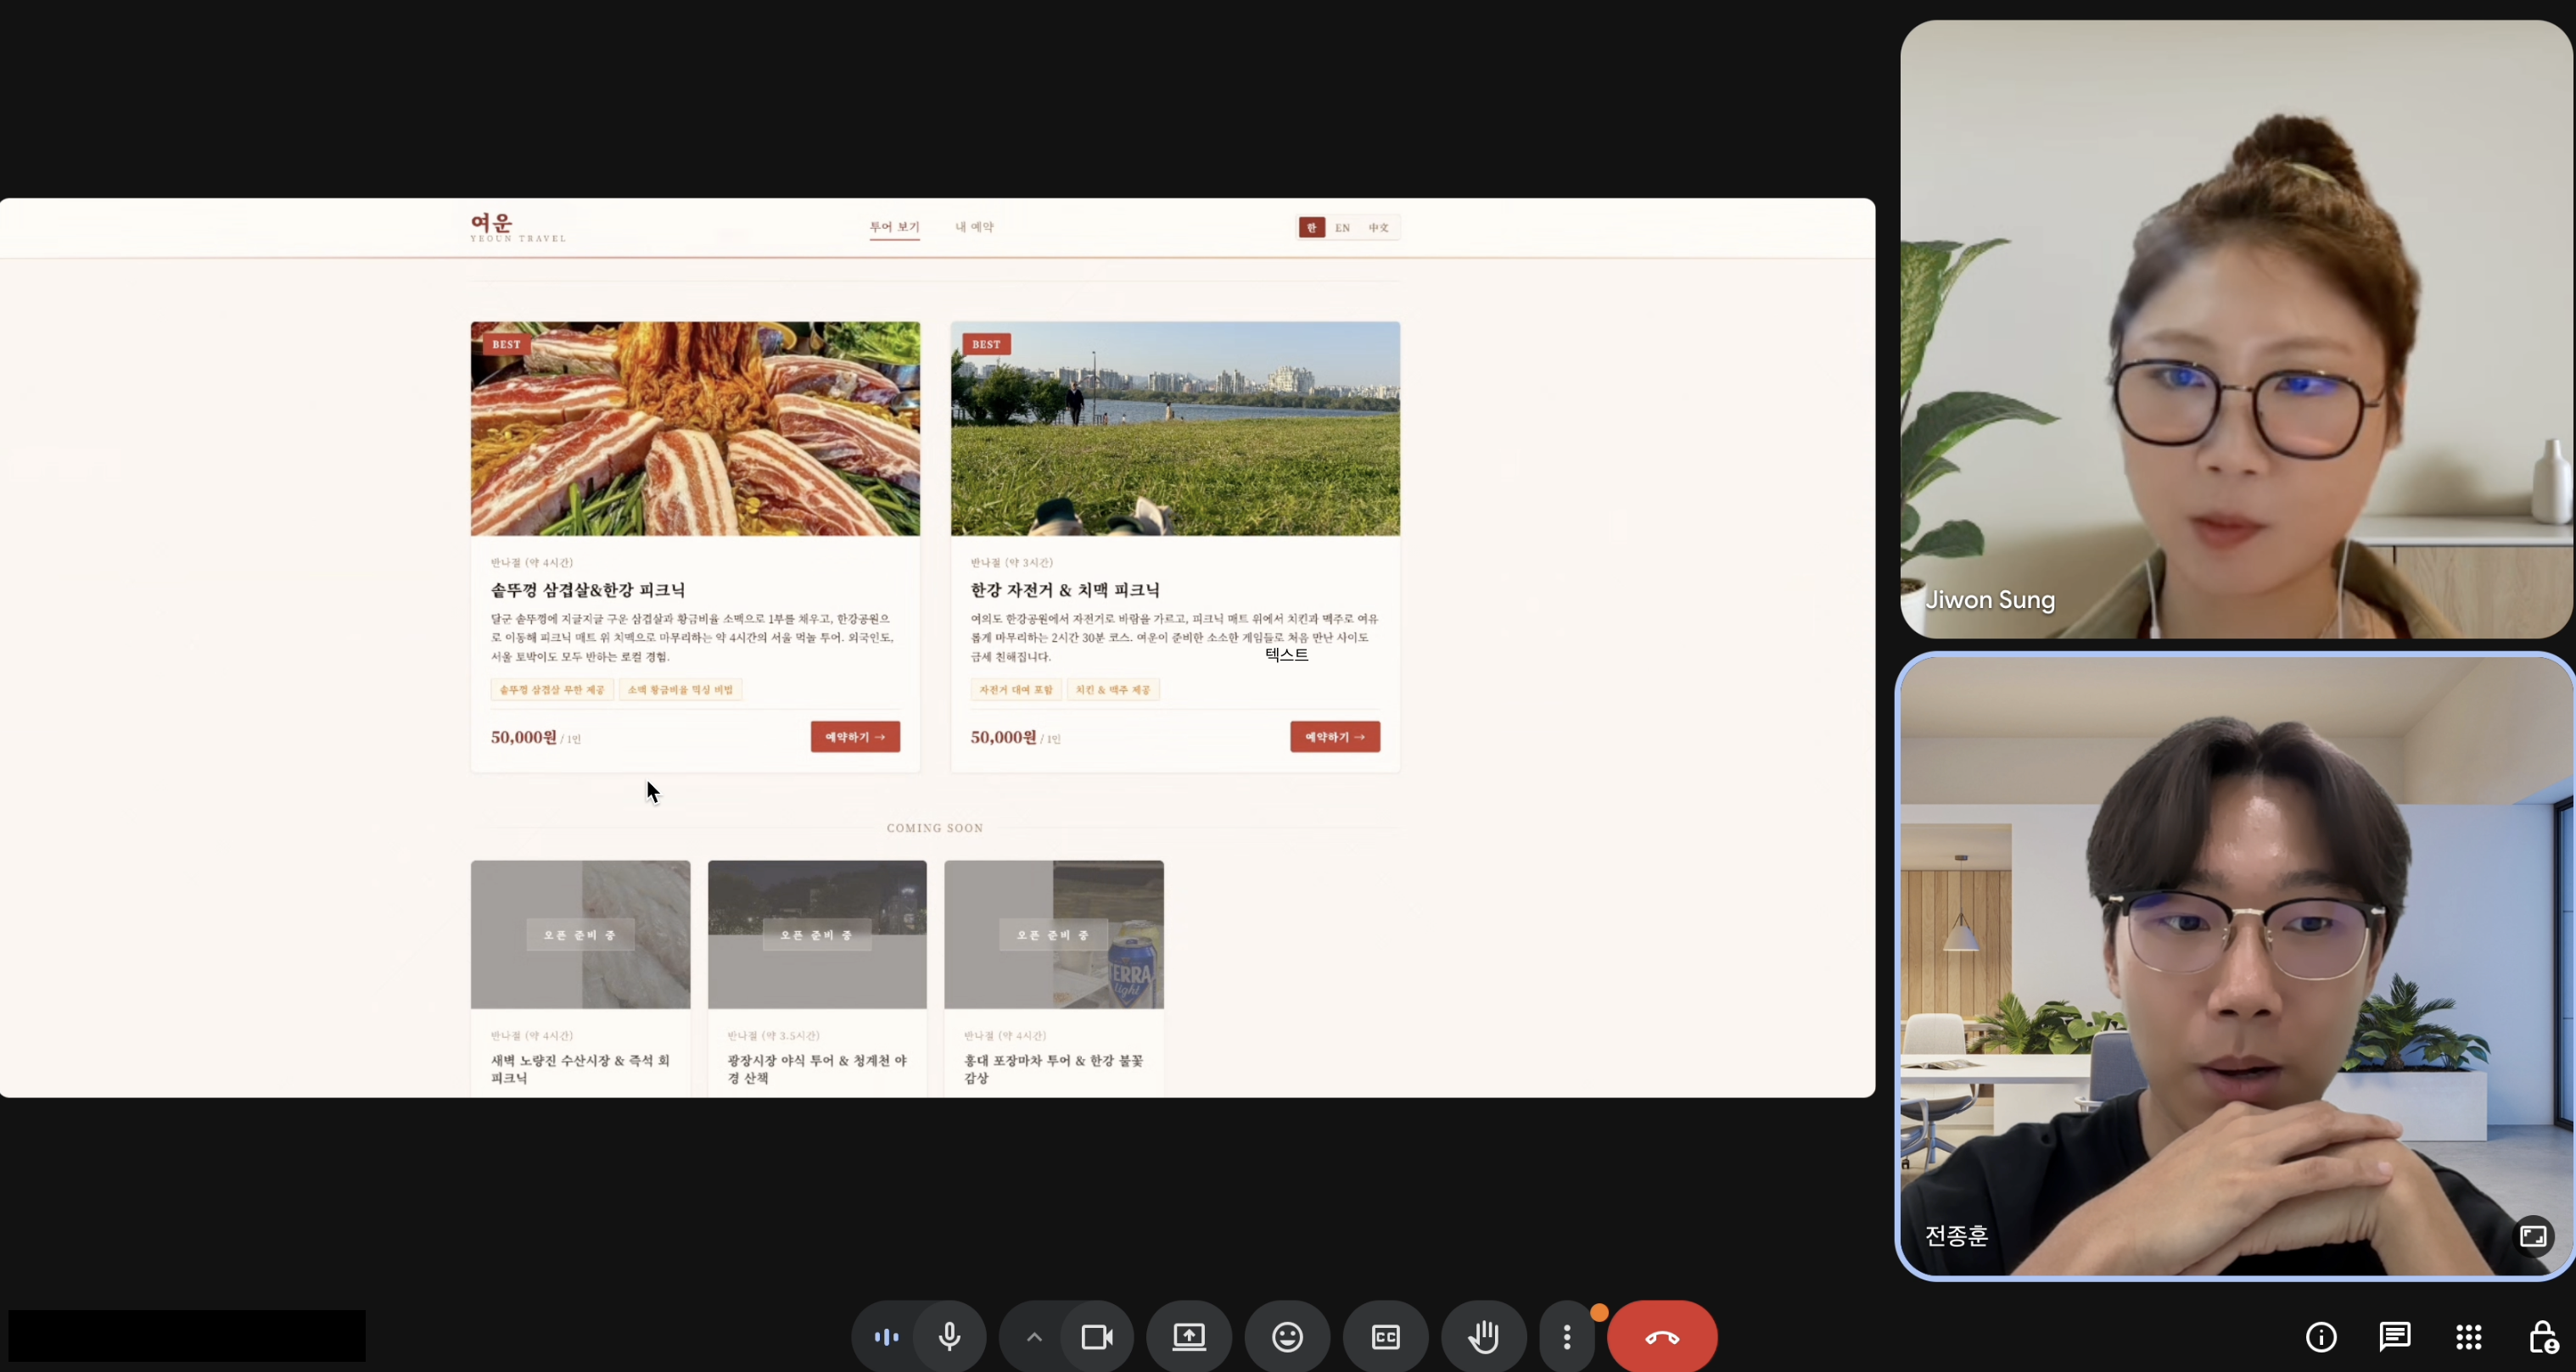Open the emoji reactions button
The height and width of the screenshot is (1372, 2576).
coord(1287,1337)
